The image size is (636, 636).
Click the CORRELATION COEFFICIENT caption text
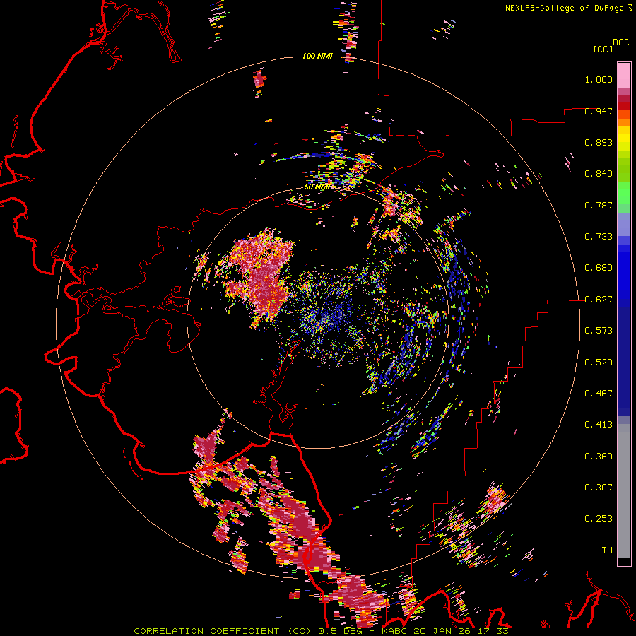(206, 631)
